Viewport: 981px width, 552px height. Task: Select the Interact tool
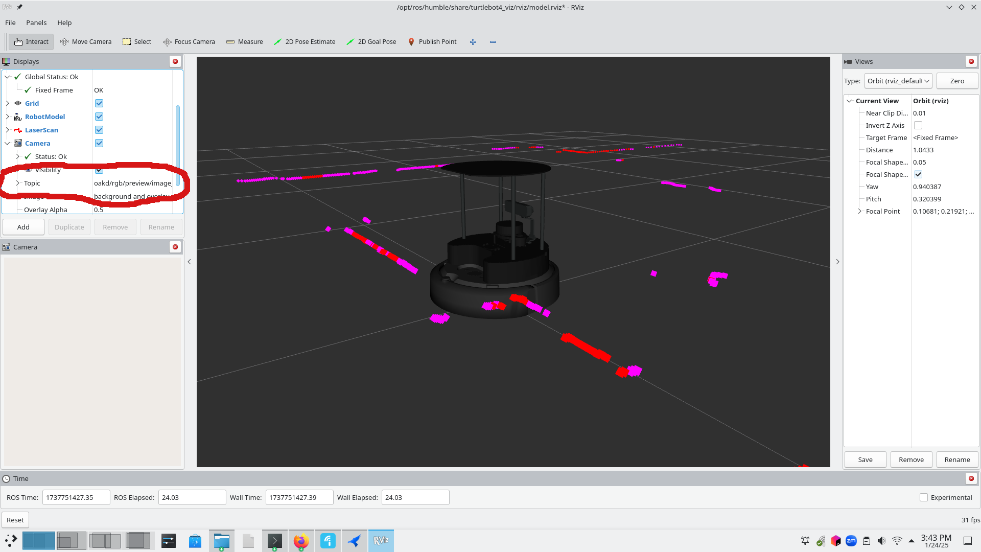[x=31, y=42]
